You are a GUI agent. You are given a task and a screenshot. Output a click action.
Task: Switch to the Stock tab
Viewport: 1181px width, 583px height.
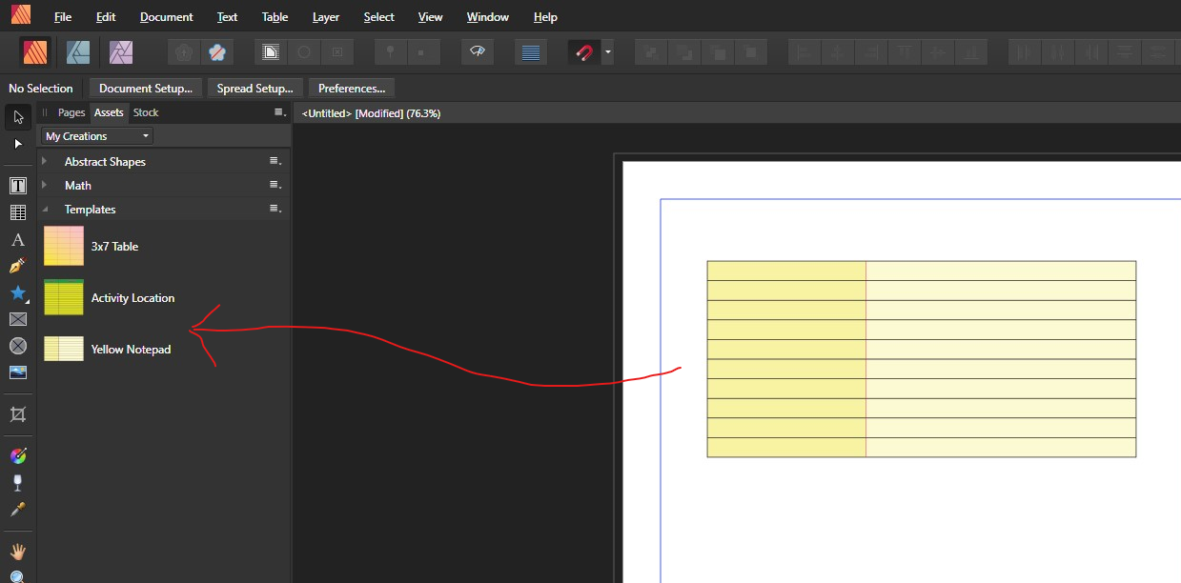pyautogui.click(x=146, y=112)
